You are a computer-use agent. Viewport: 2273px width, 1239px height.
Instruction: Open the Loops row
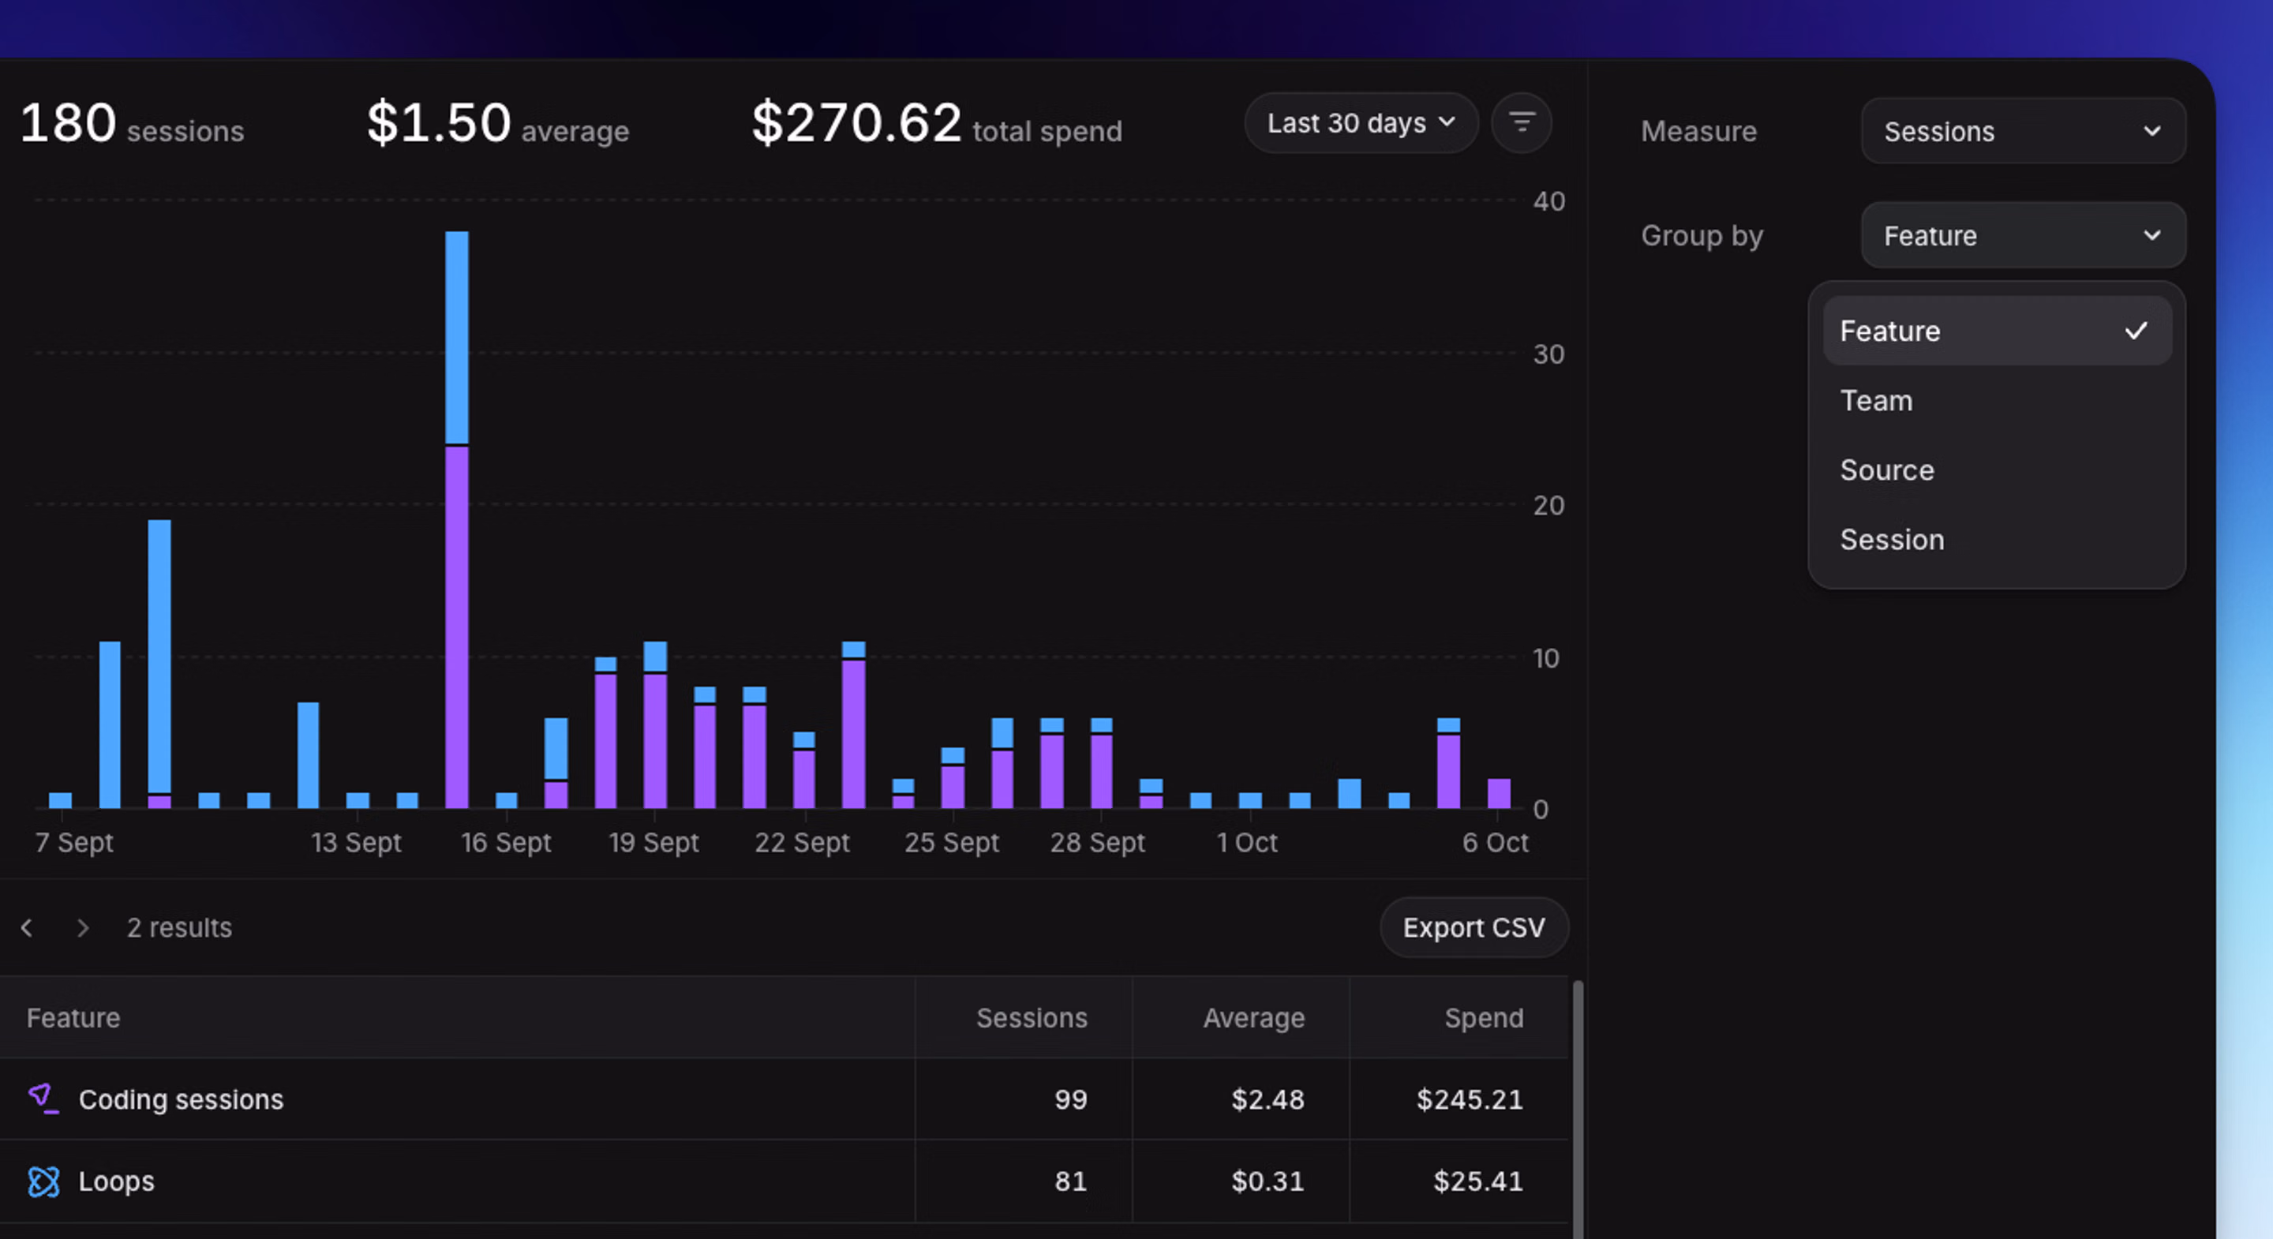(784, 1181)
